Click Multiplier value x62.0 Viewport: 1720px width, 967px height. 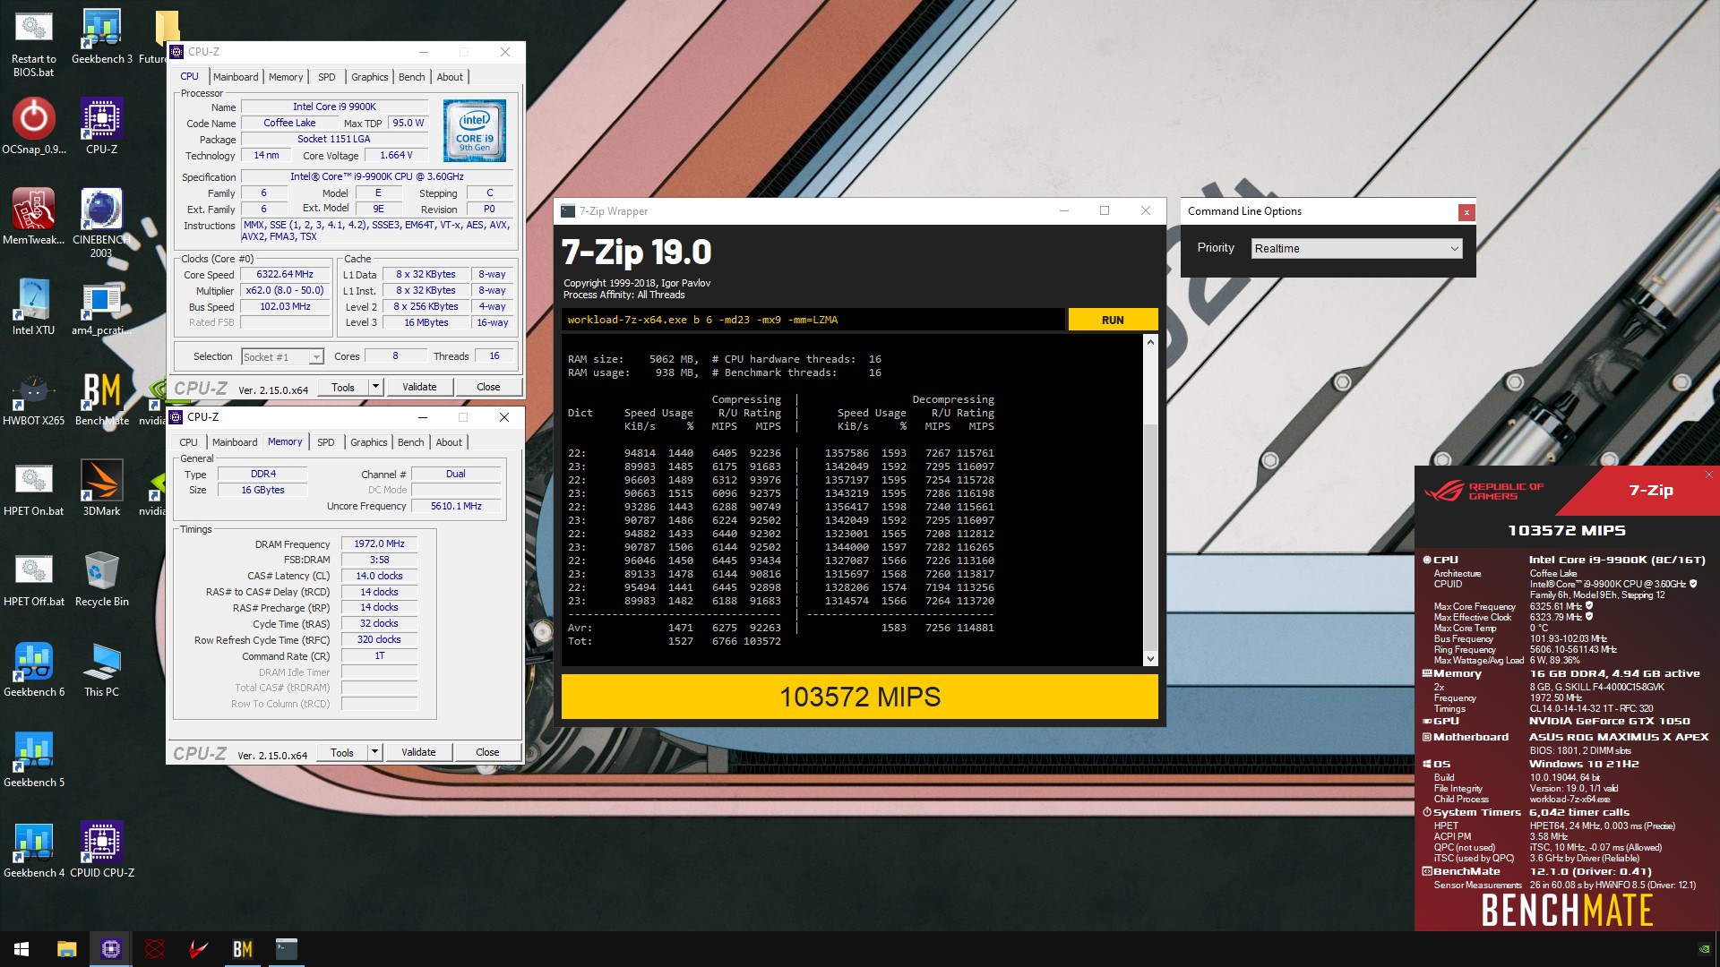click(285, 291)
